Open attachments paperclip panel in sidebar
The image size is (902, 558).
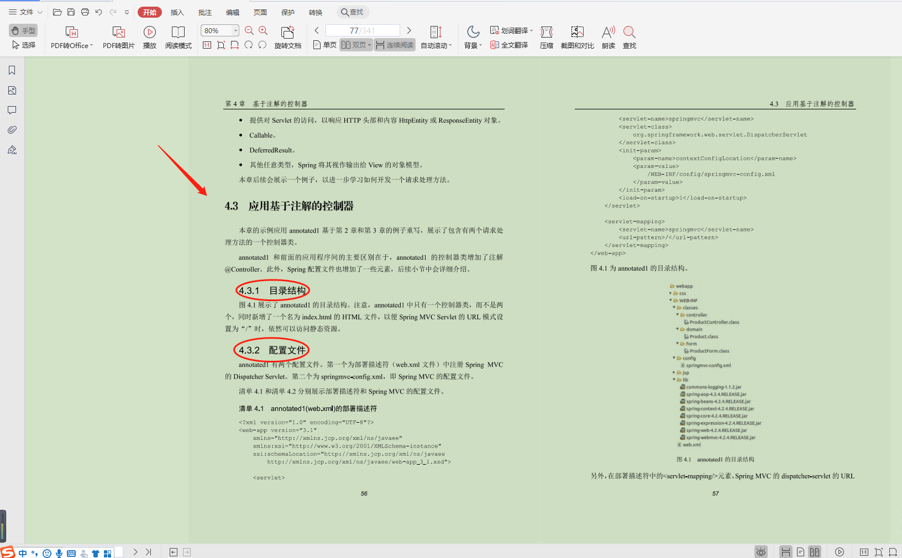pyautogui.click(x=12, y=130)
